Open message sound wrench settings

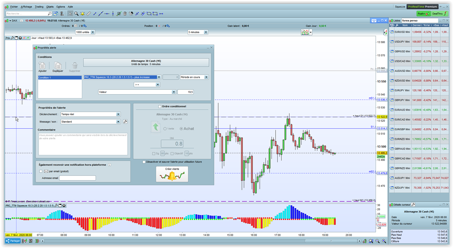click(125, 122)
